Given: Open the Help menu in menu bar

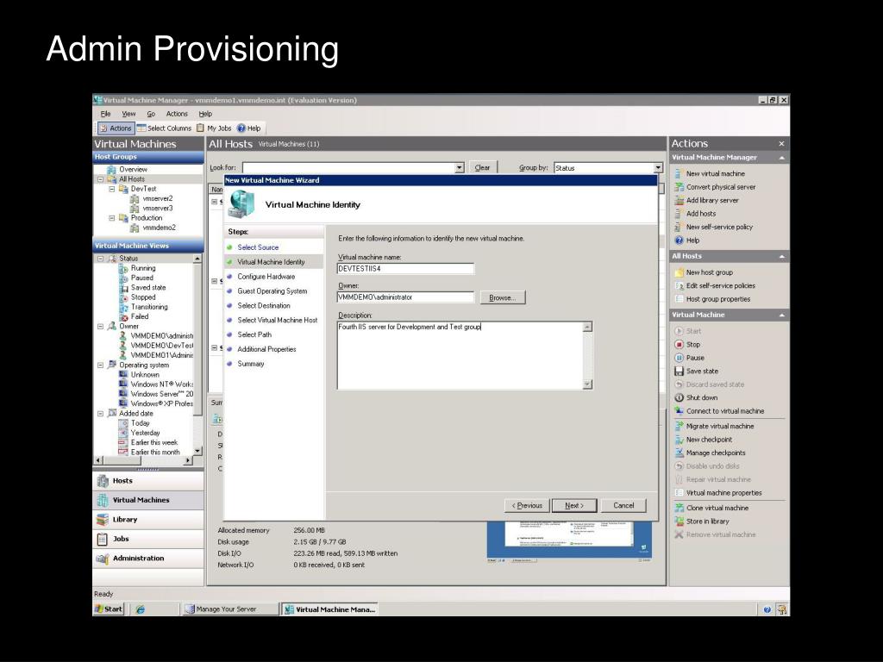Looking at the screenshot, I should [205, 114].
